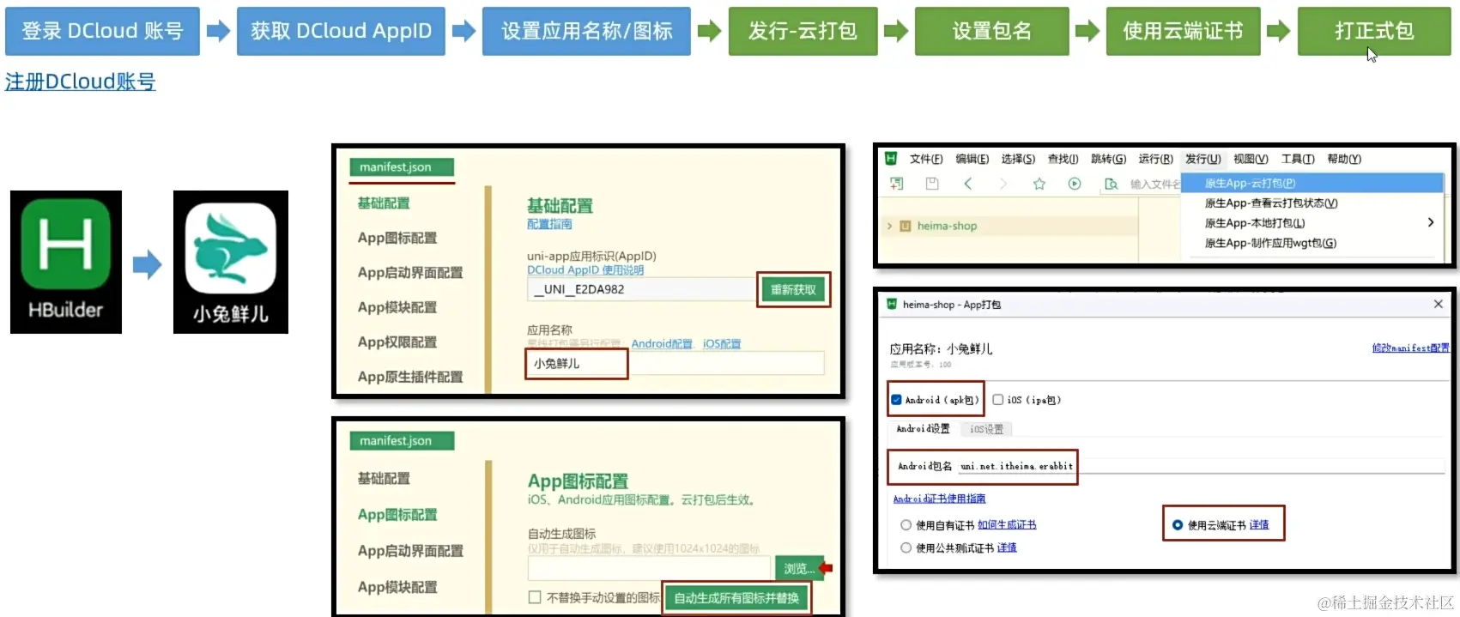Click the heima-shop project folder icon

coord(905,227)
